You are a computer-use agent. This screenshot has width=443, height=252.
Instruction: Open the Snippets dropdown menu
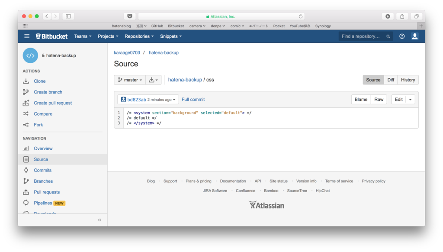point(170,36)
